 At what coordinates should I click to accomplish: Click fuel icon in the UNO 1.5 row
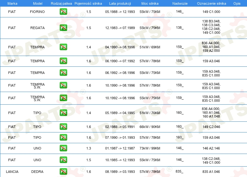[x=63, y=160]
